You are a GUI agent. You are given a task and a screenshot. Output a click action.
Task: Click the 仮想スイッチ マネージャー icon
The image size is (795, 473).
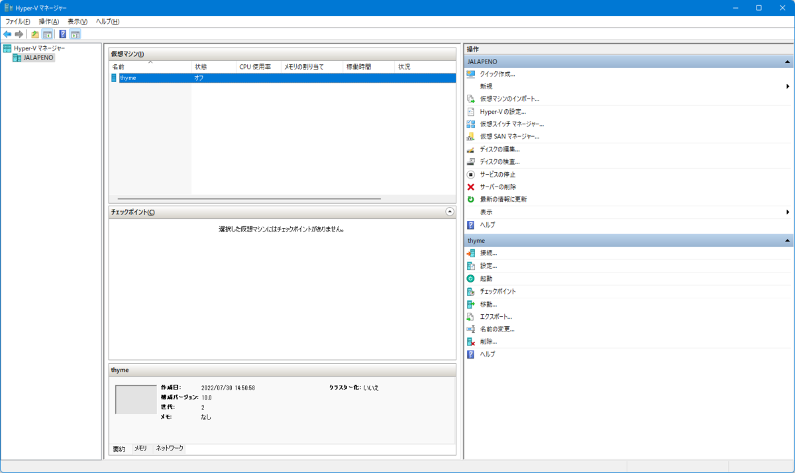click(x=471, y=124)
